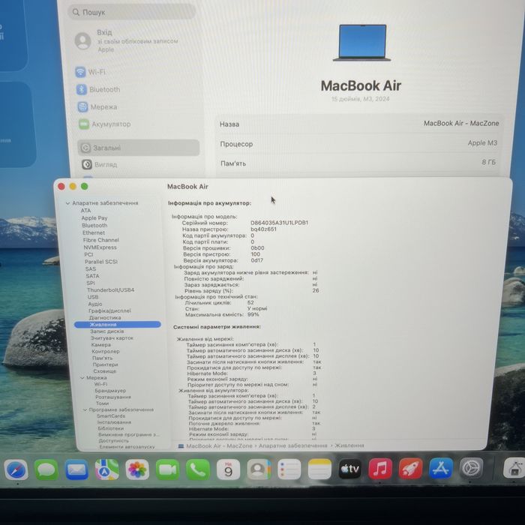
Task: Select Графіка/дисплеї tree item
Action: tap(109, 310)
